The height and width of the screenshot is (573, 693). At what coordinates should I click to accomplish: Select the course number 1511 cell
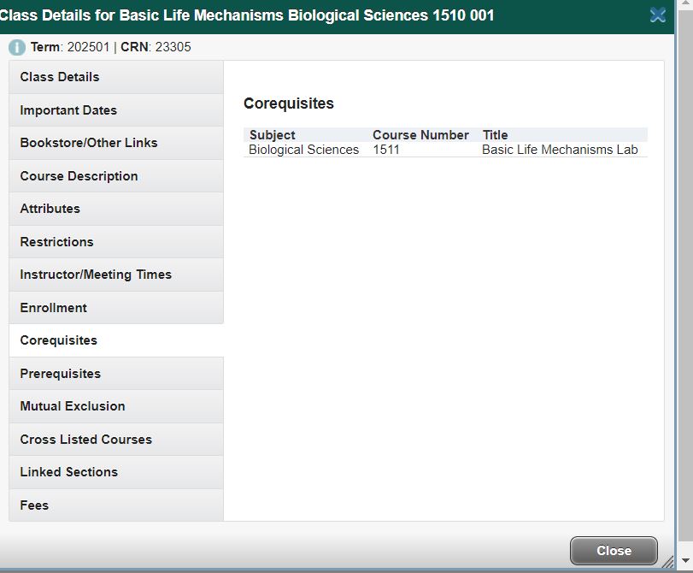tap(386, 150)
